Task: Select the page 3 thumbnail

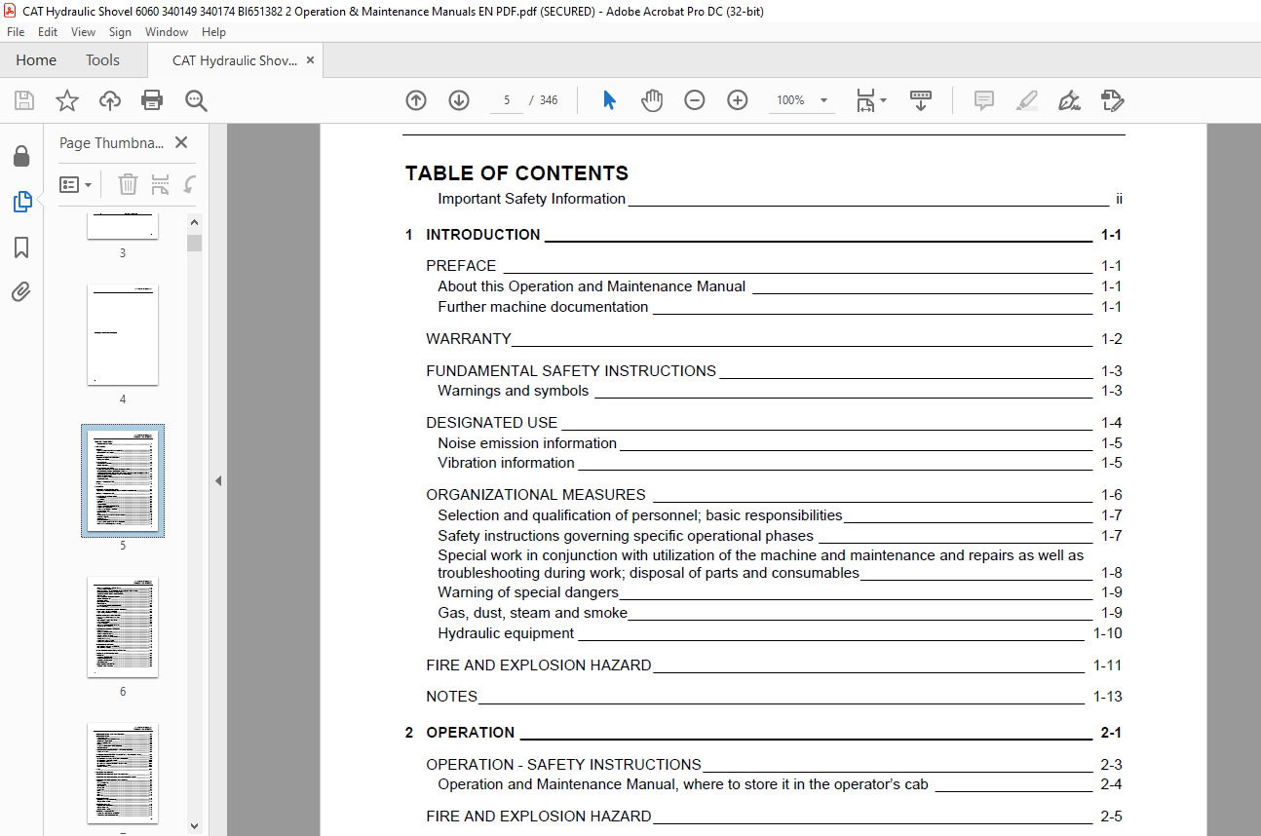Action: pos(123,226)
